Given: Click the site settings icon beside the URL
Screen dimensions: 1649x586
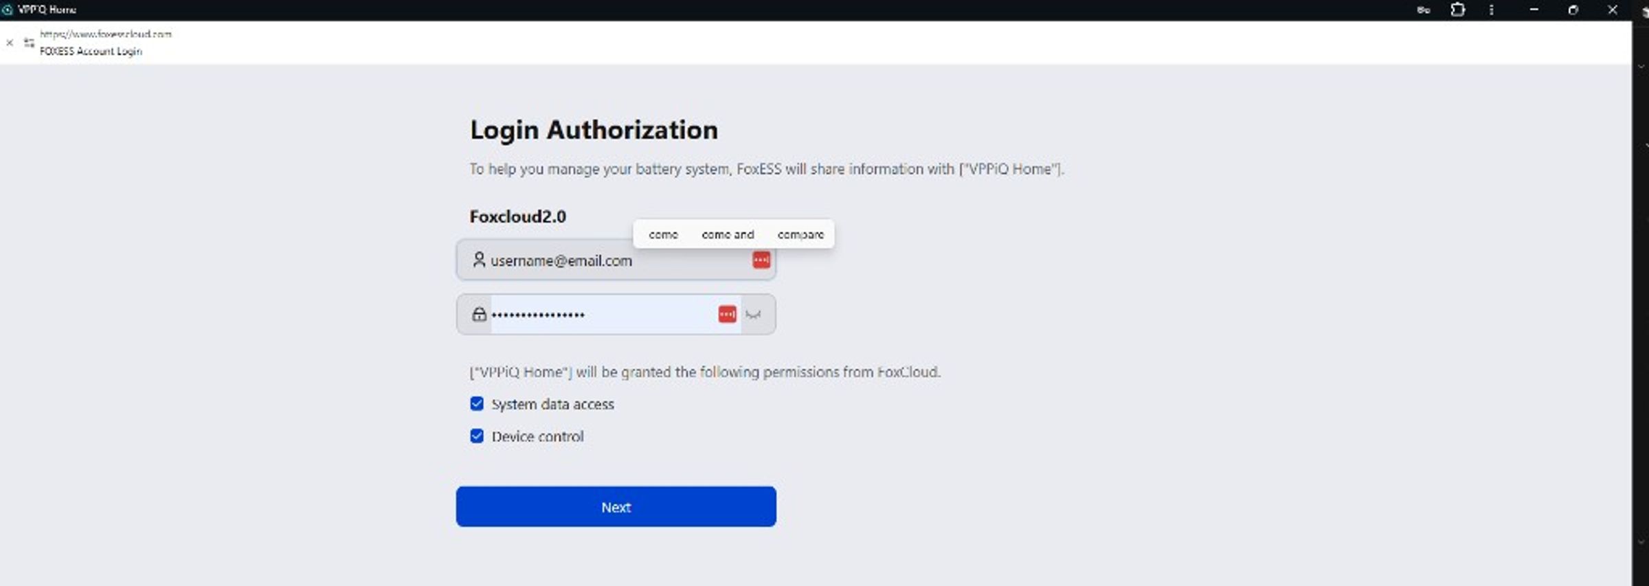Looking at the screenshot, I should pyautogui.click(x=29, y=43).
